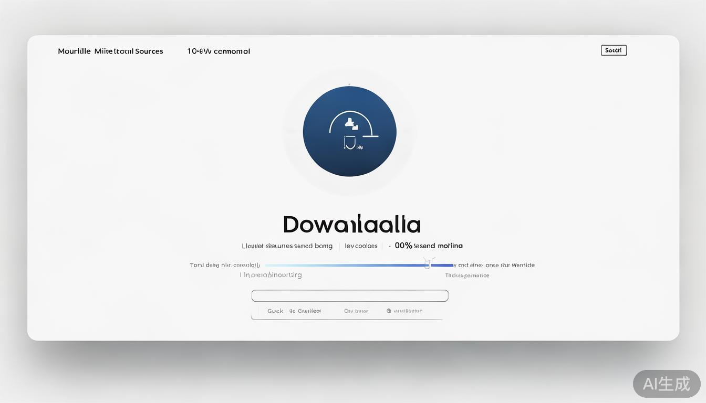Open the 'Mourtille' header item
Viewport: 706px width, 403px height.
(74, 51)
